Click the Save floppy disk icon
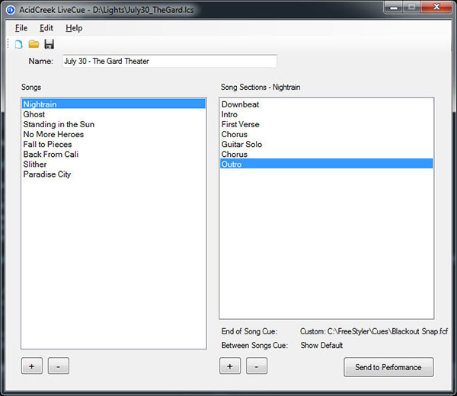The height and width of the screenshot is (396, 457). tap(49, 44)
